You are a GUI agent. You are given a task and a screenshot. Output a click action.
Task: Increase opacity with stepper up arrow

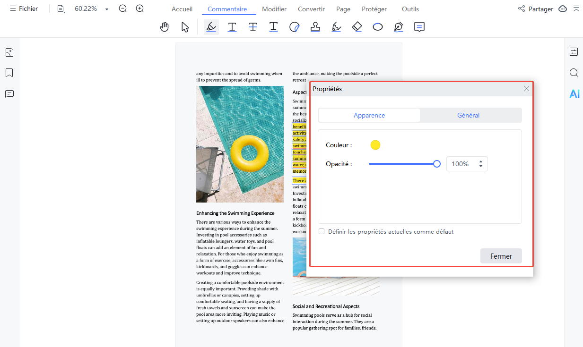[481, 161]
